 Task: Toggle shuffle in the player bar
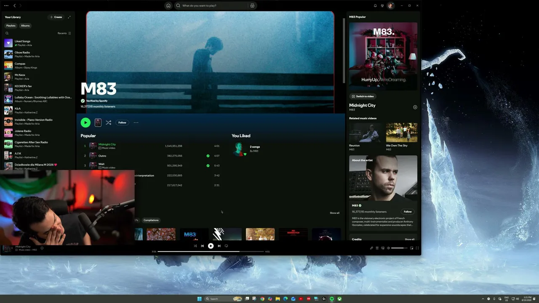coord(195,246)
